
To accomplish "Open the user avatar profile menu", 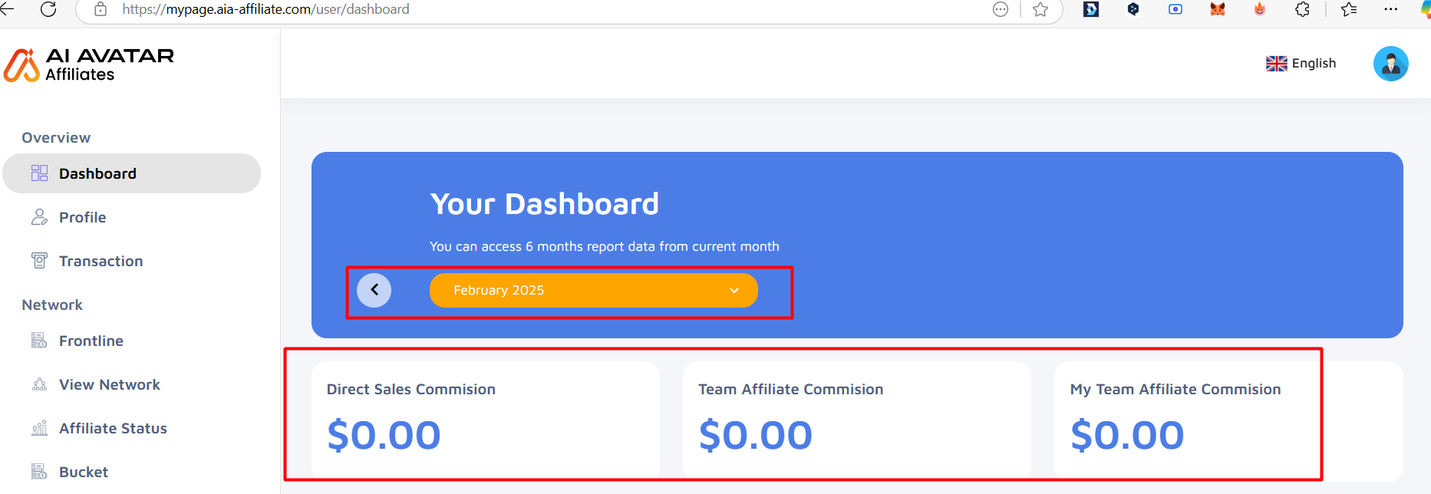I will [1390, 64].
